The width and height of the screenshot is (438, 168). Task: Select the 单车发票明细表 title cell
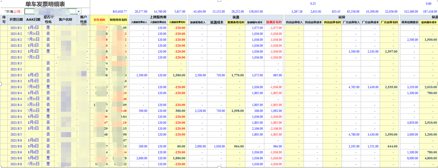(45, 4)
